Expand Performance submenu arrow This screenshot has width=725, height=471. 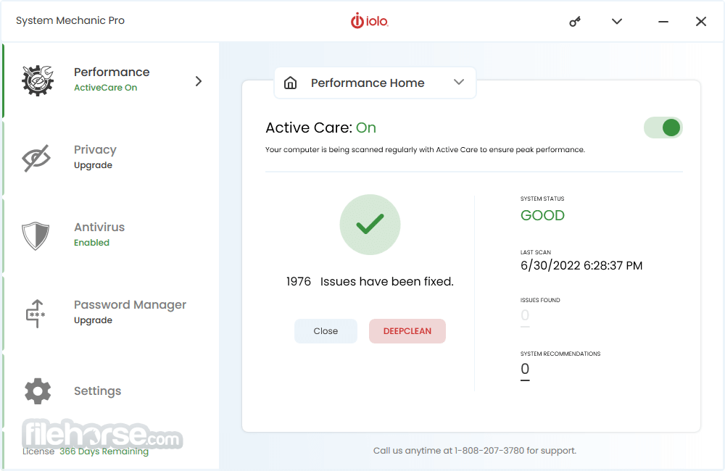pos(199,81)
